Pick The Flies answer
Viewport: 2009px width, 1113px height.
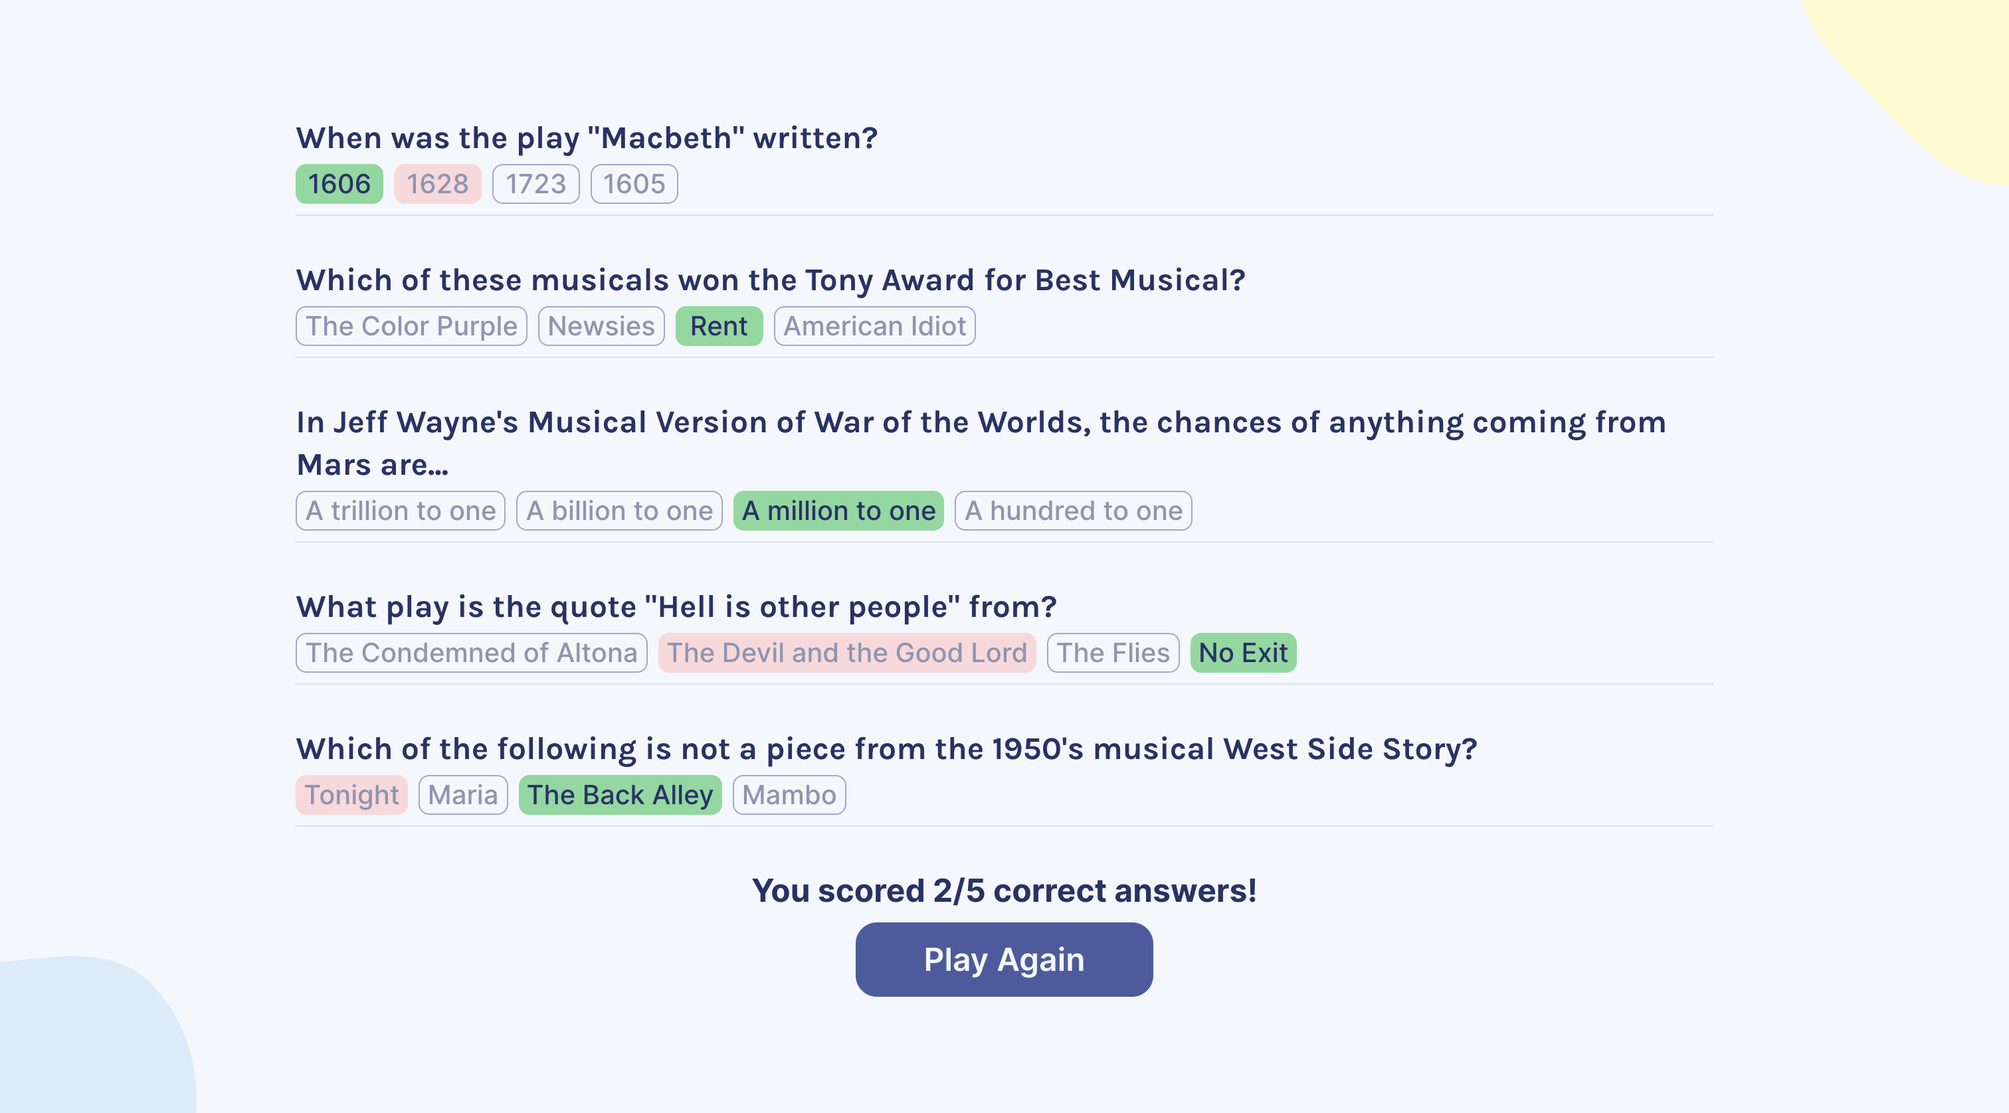coord(1113,652)
